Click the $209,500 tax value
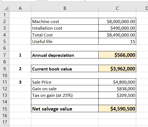 tap(117, 95)
